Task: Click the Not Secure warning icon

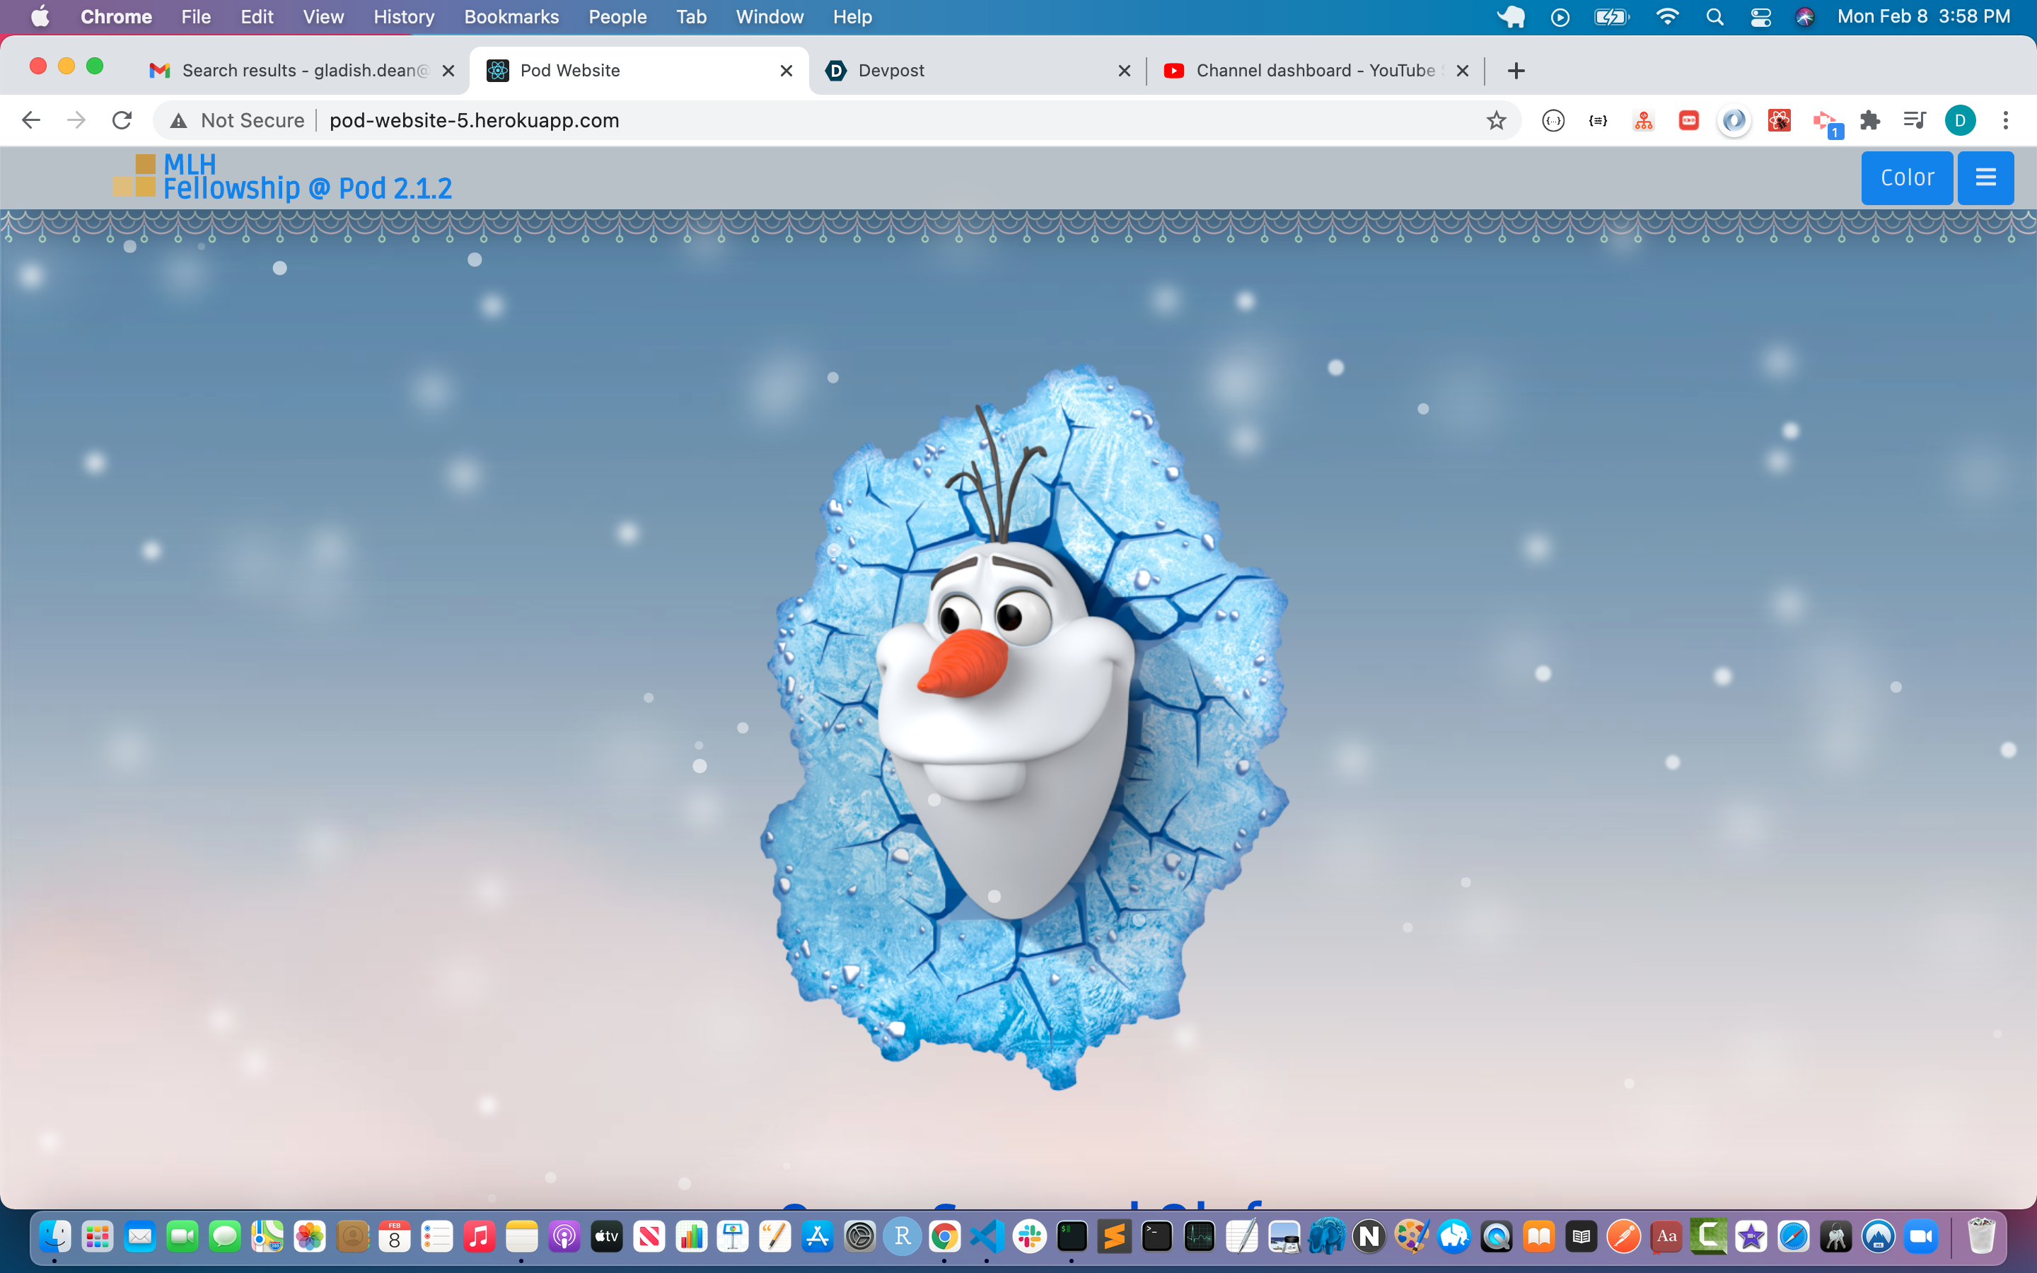Action: tap(178, 120)
